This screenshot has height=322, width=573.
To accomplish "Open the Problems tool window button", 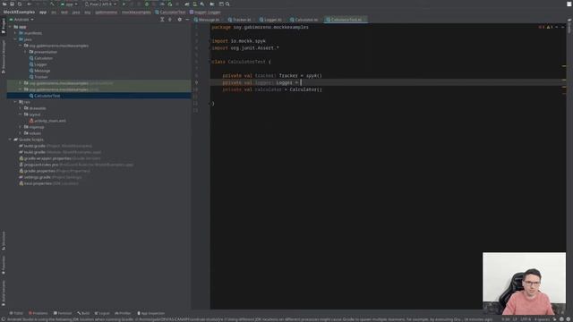I will pyautogui.click(x=38, y=313).
